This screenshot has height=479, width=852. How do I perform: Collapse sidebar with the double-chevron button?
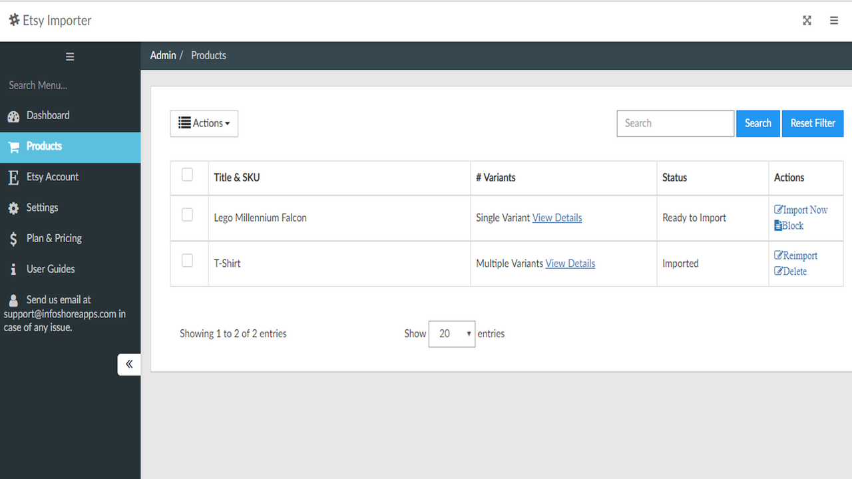point(128,365)
